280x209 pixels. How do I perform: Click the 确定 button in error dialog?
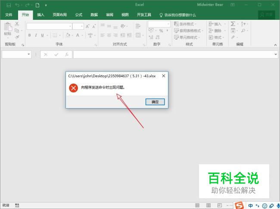(155, 102)
